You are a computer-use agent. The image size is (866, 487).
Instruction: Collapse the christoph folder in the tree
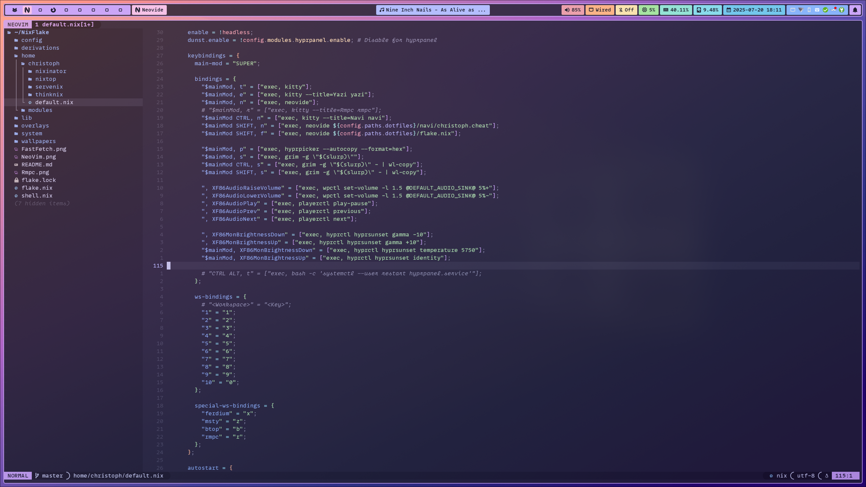tap(43, 63)
